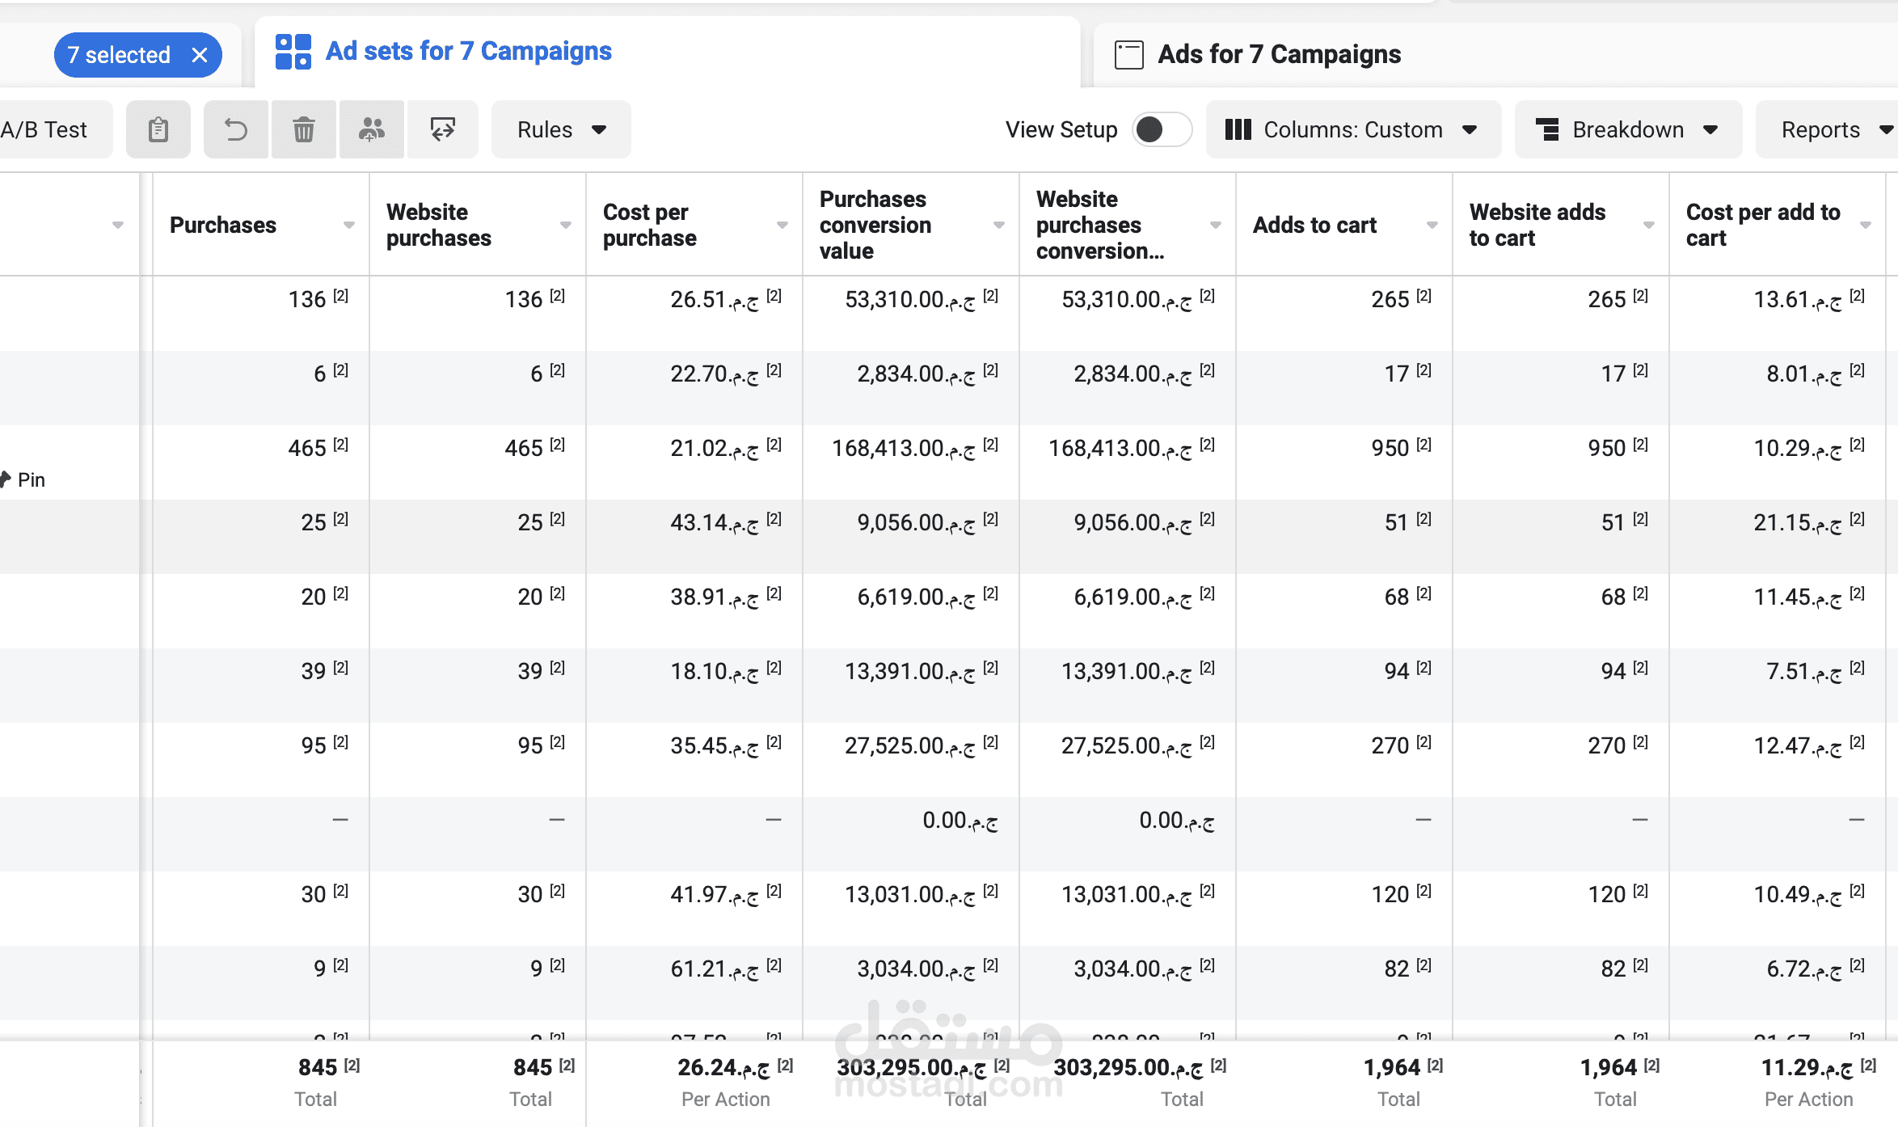Image resolution: width=1898 pixels, height=1127 pixels.
Task: Click the audience people icon
Action: click(372, 129)
